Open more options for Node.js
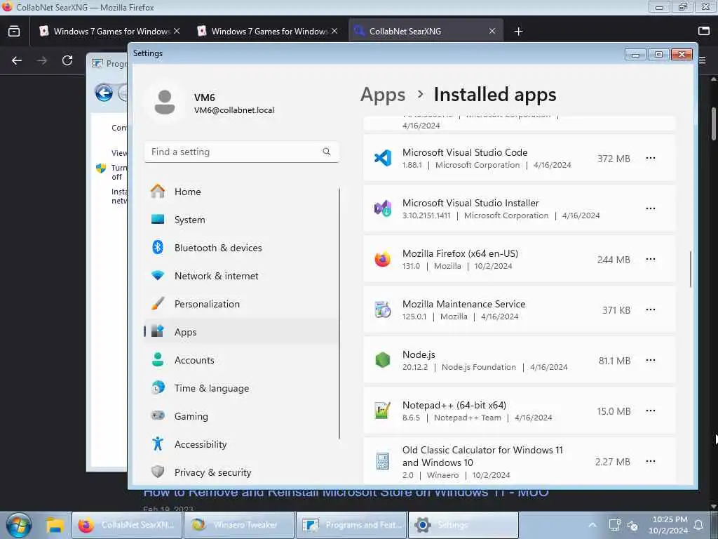The width and height of the screenshot is (718, 539). [x=650, y=360]
